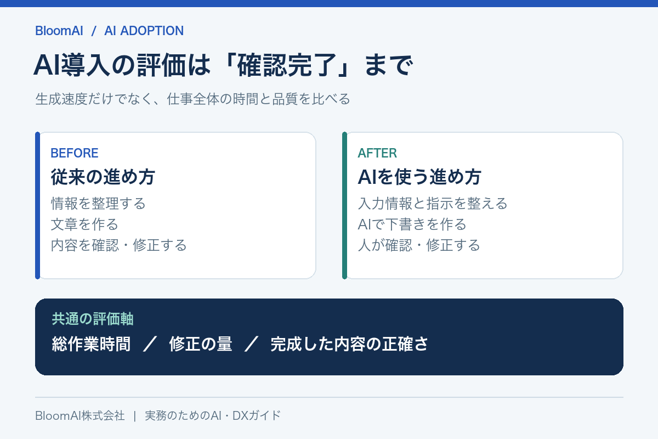Click the BEFORE label
The height and width of the screenshot is (439, 658).
click(75, 153)
